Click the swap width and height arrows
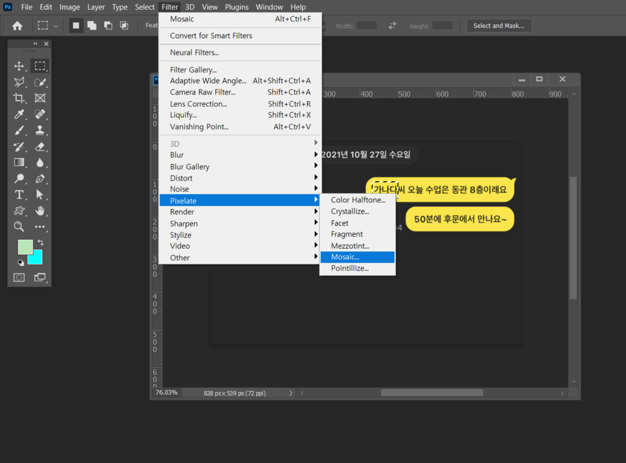The image size is (626, 463). coord(392,25)
